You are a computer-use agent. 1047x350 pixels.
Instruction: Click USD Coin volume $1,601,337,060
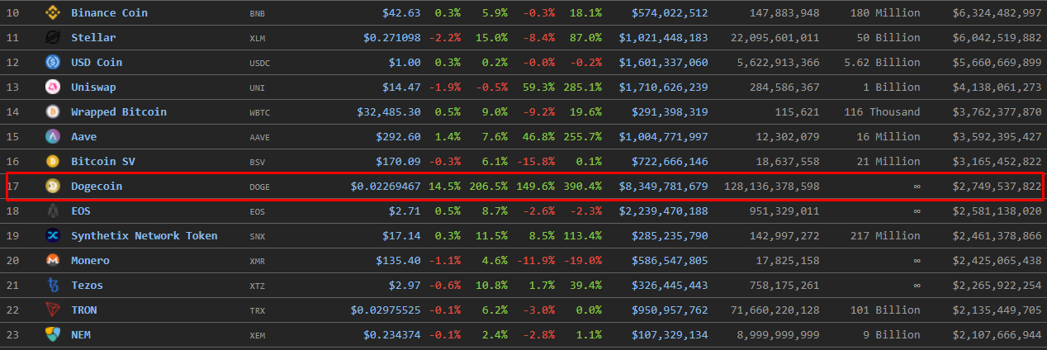click(x=663, y=63)
